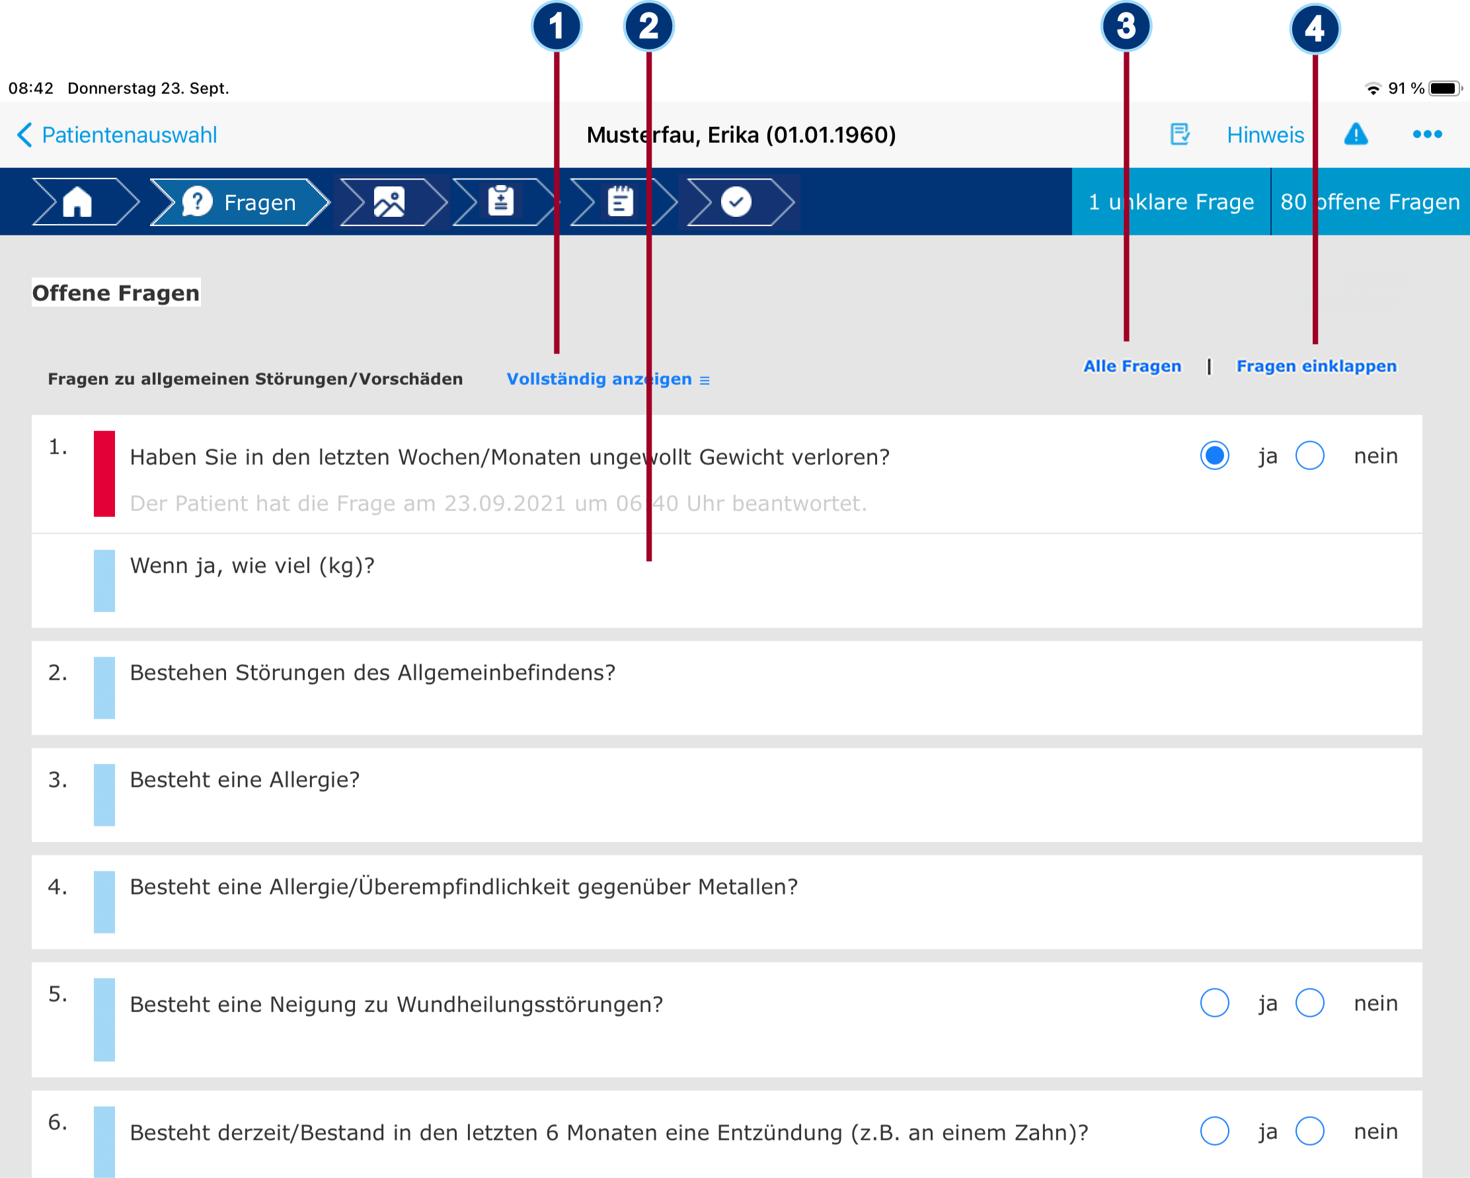Tap section title 'Fragen zu allgemeinen Störungen/Vorschäden'
This screenshot has width=1470, height=1178.
click(x=255, y=379)
